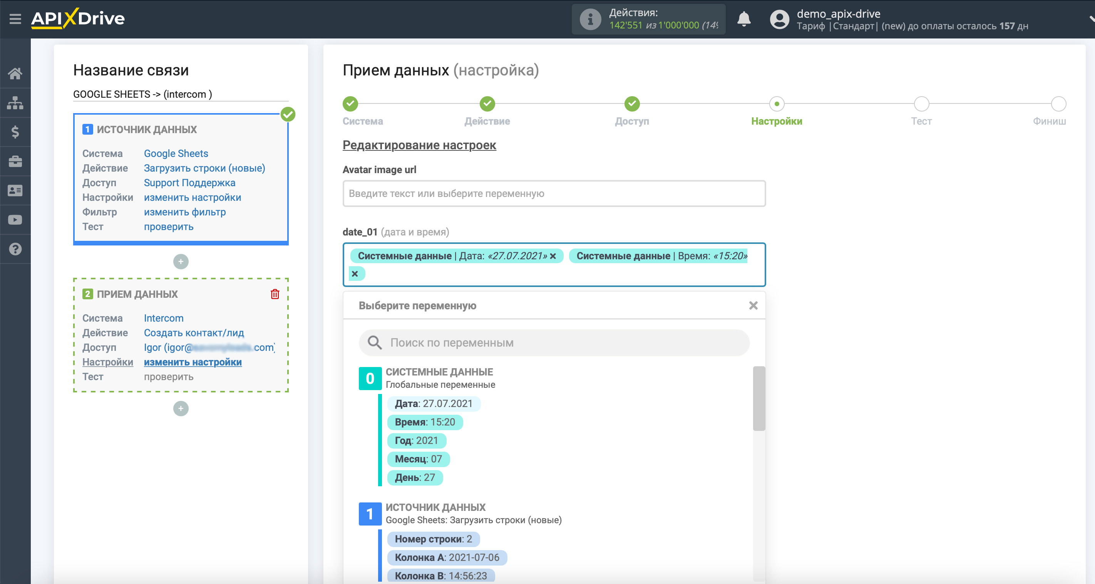
Task: Select the Настройки step
Action: tap(777, 103)
